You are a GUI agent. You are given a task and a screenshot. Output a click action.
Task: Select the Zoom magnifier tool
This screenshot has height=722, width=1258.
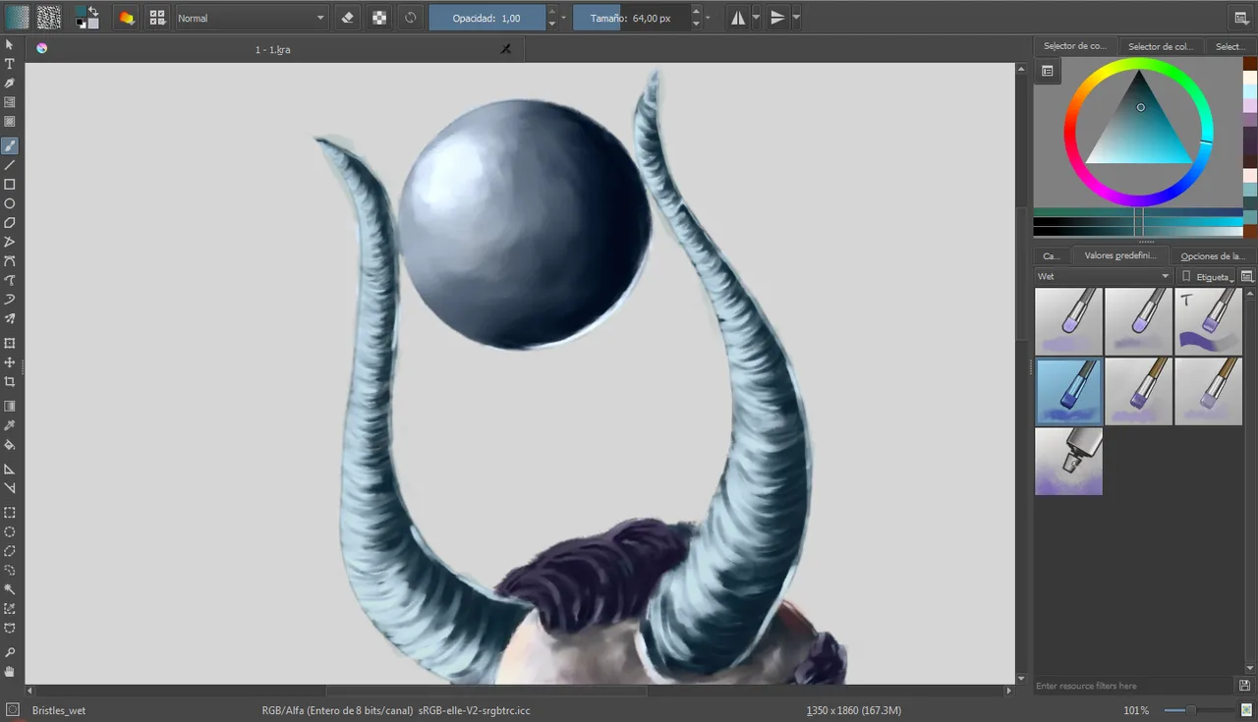coord(10,652)
